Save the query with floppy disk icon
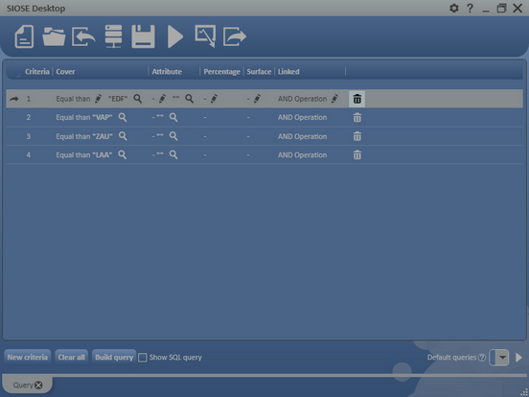Screen dimensions: 529x397 click(143, 36)
